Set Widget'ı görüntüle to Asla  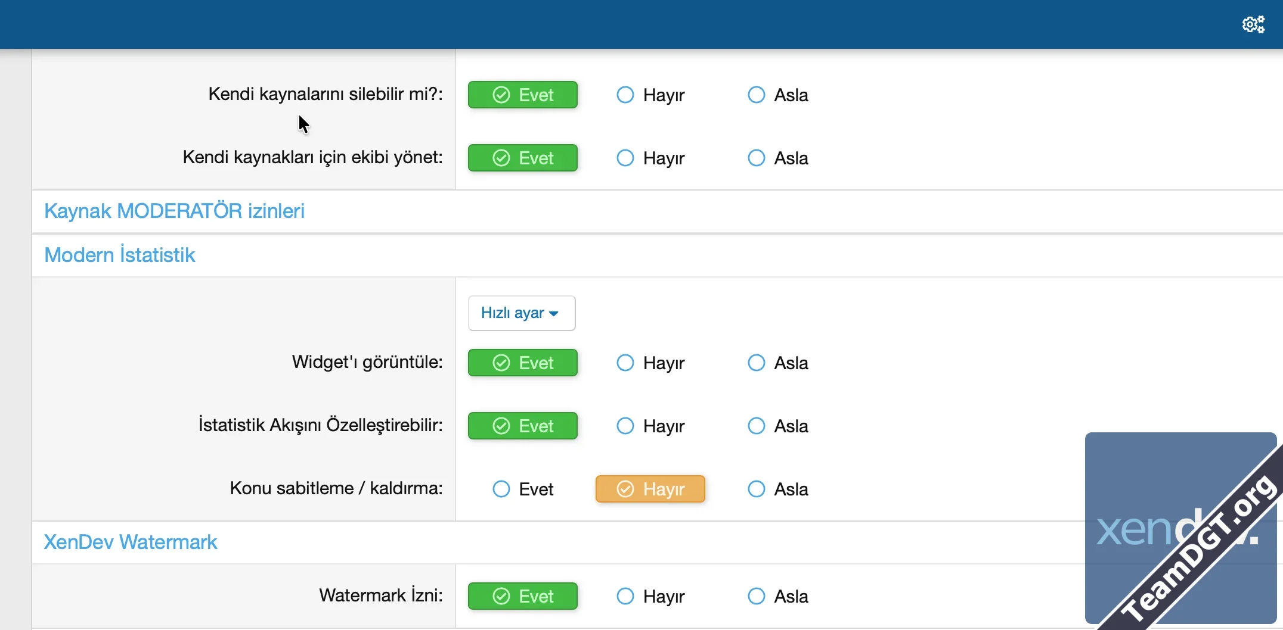click(x=778, y=363)
